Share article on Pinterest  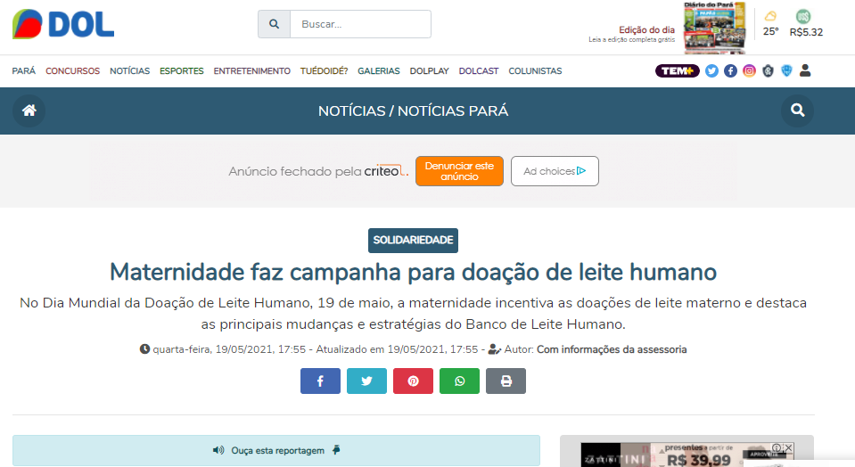[413, 381]
